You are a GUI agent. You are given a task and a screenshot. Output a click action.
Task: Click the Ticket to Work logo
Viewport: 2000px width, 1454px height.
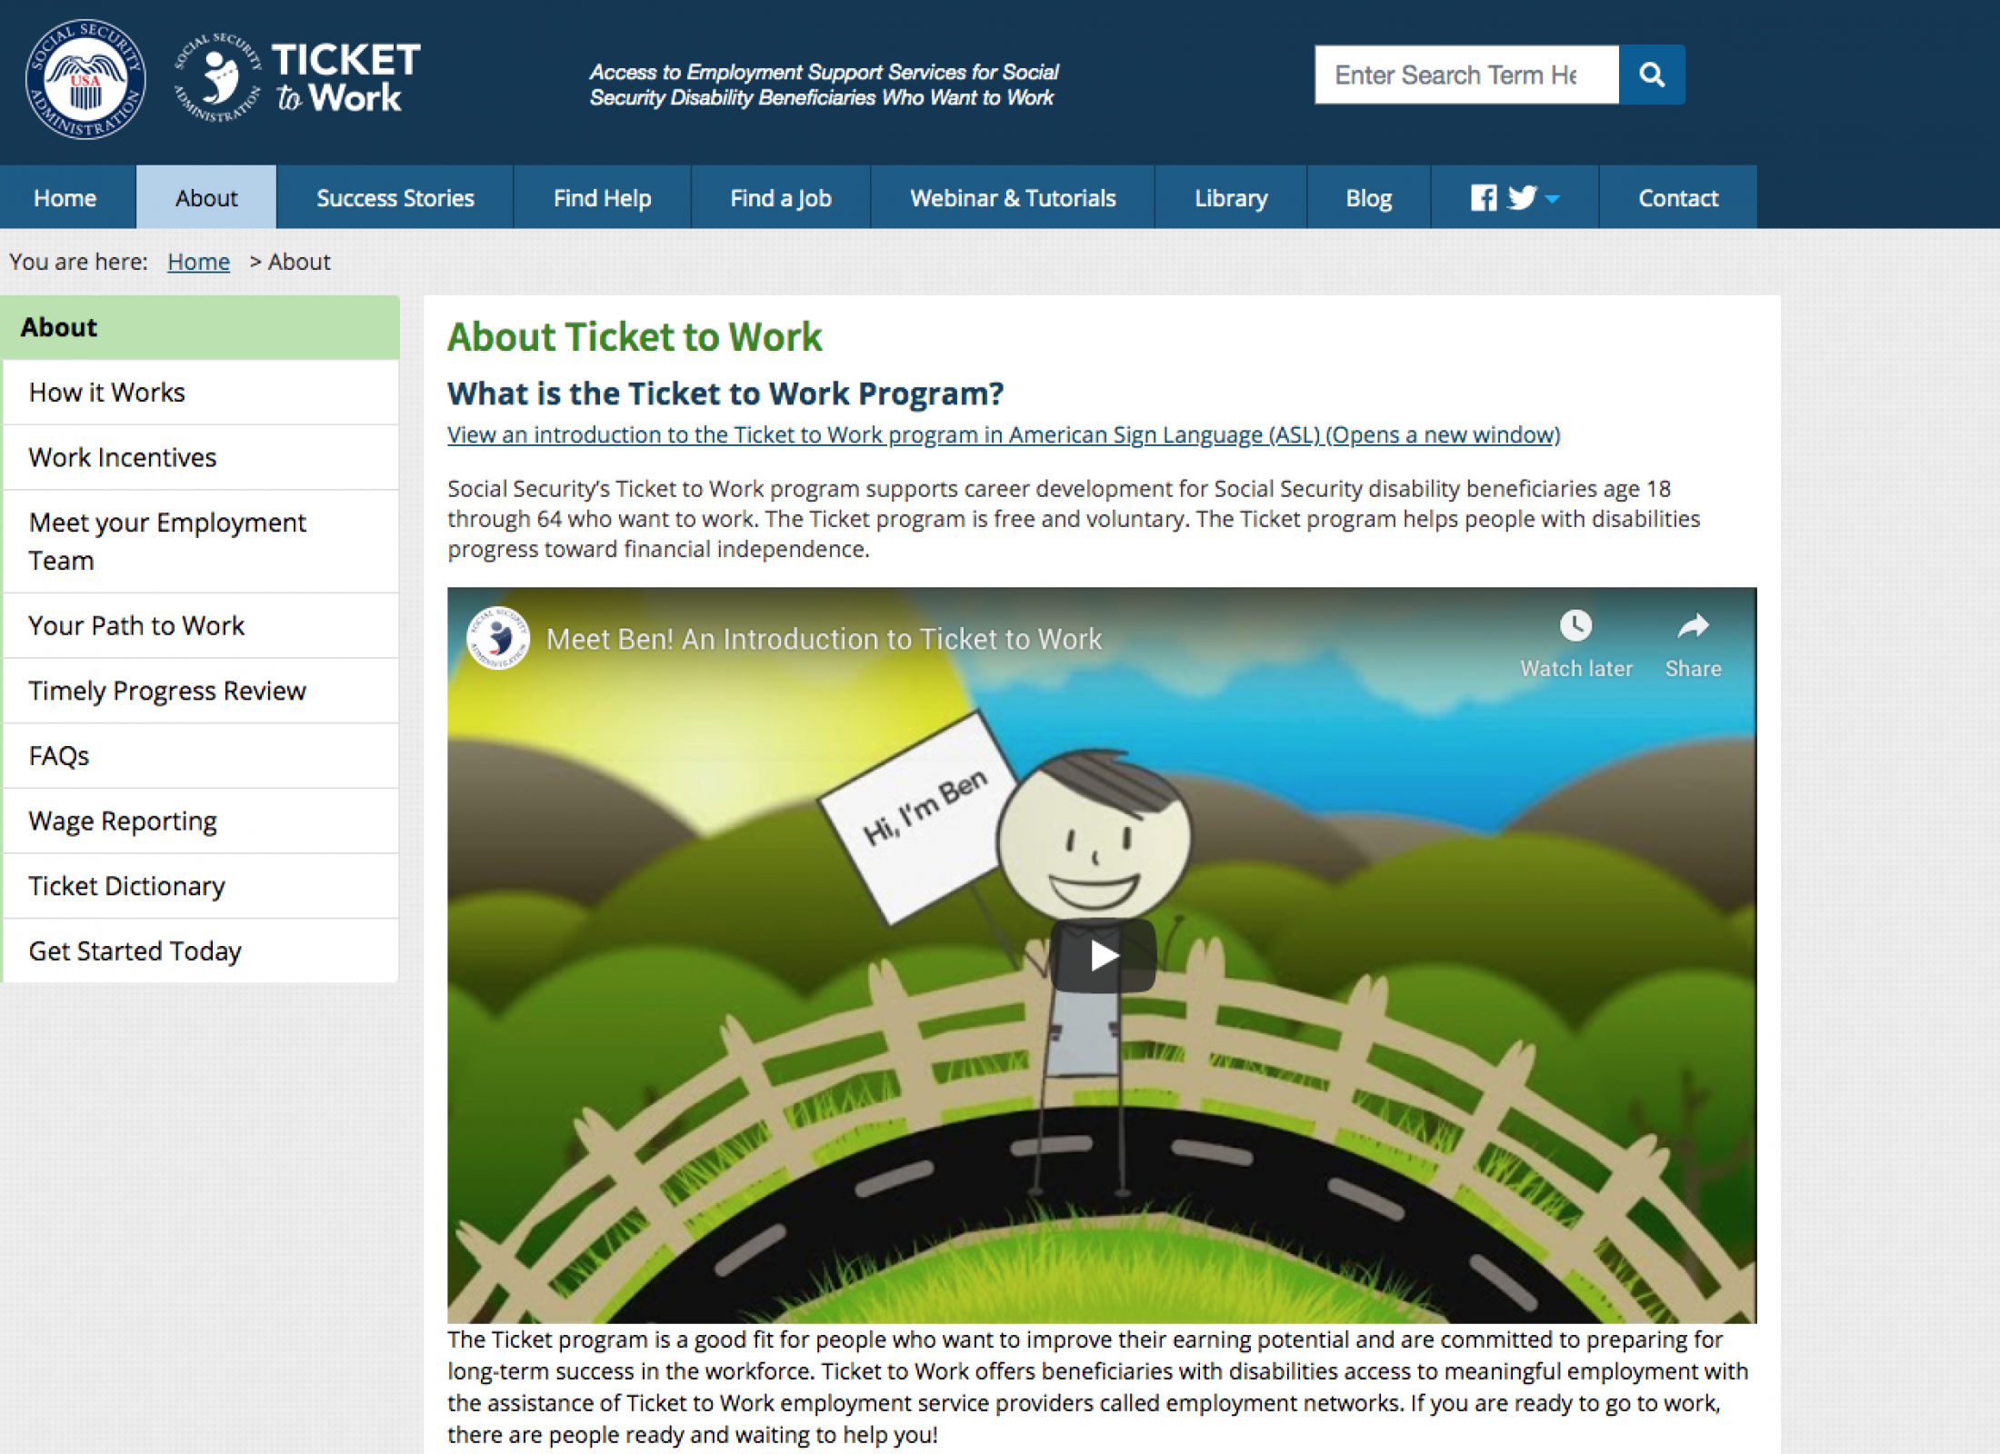tap(297, 79)
